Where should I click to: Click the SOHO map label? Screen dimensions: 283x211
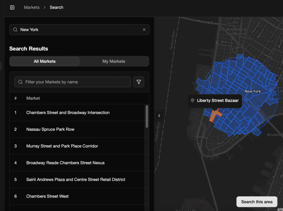click(269, 41)
